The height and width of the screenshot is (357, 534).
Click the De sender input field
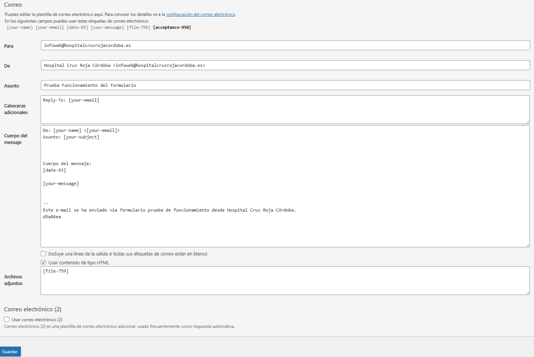click(x=285, y=65)
